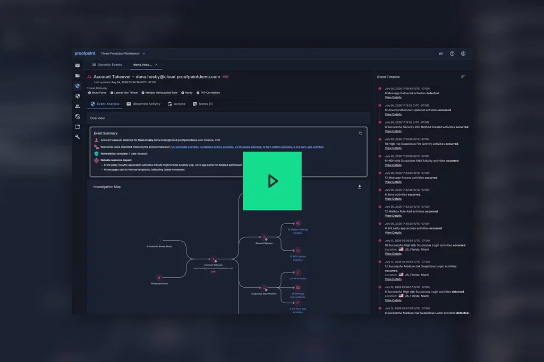Select the Mailbox Settings Updates node icon
The image size is (544, 362).
tap(297, 223)
